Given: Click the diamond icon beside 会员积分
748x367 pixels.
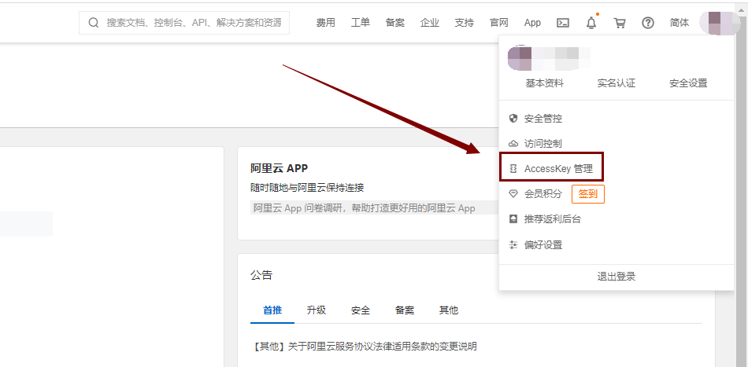Looking at the screenshot, I should [513, 193].
